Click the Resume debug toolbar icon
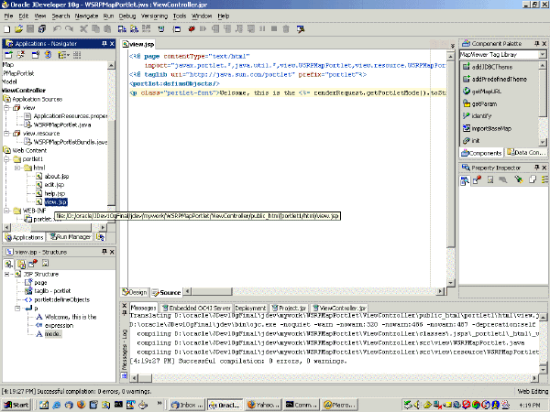This screenshot has width=550, height=412. click(x=203, y=29)
